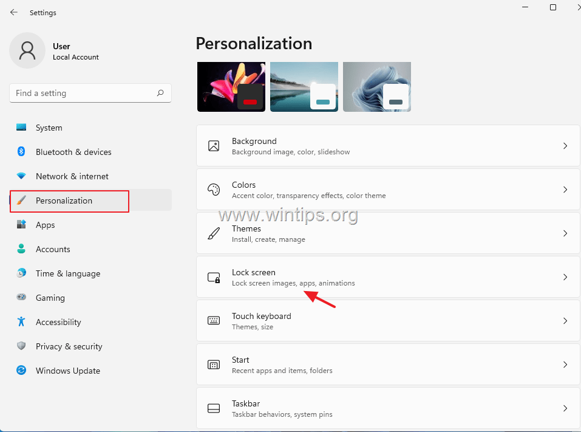Open Colors accent settings
The width and height of the screenshot is (581, 432).
coord(388,190)
